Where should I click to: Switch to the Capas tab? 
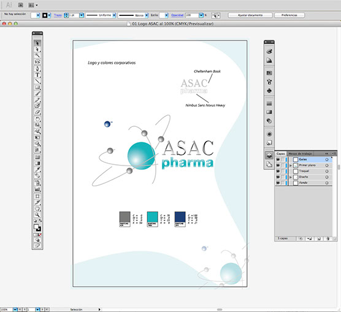(280, 154)
